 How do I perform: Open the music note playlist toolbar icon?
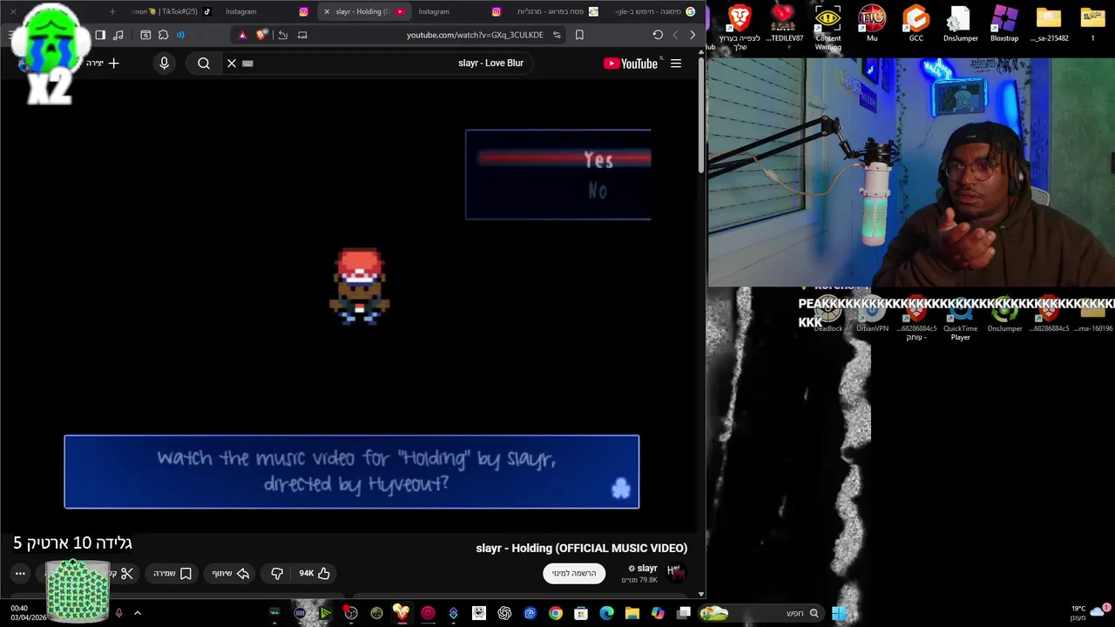[118, 35]
